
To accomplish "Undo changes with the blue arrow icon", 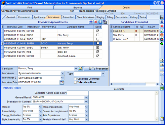I will (x=162, y=22).
